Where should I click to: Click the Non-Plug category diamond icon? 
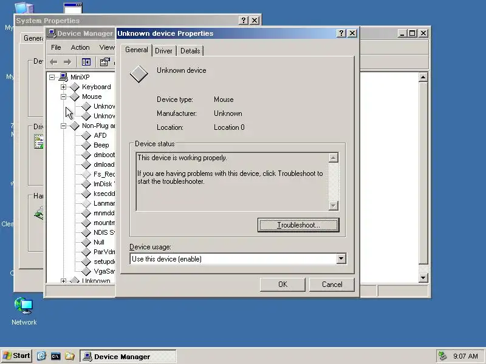coord(75,126)
